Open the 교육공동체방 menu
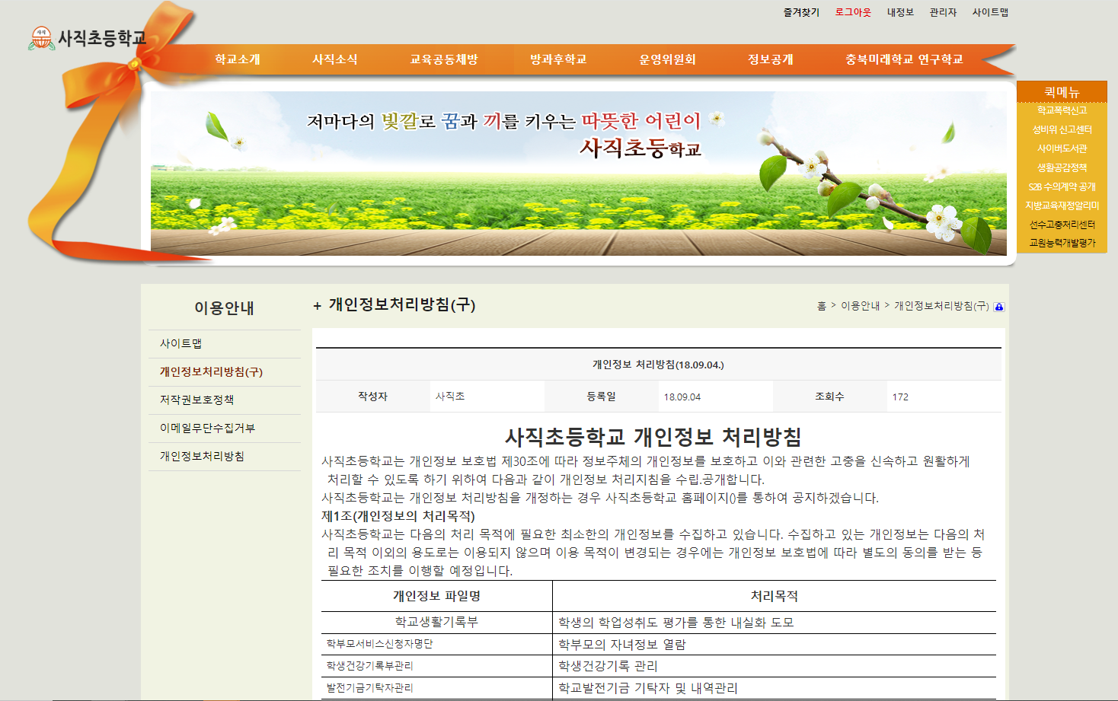Image resolution: width=1118 pixels, height=701 pixels. click(x=444, y=59)
